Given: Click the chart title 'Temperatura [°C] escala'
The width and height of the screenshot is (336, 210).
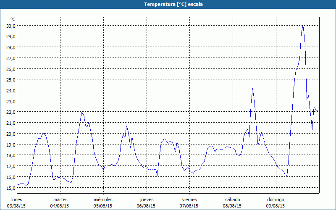Looking at the screenshot, I should 168,4.
